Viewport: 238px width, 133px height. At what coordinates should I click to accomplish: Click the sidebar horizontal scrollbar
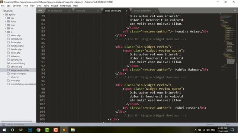[x=16, y=121]
